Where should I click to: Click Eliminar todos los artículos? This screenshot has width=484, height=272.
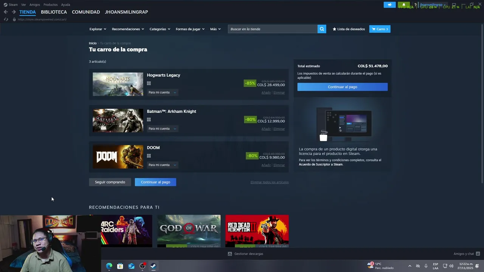(269, 182)
